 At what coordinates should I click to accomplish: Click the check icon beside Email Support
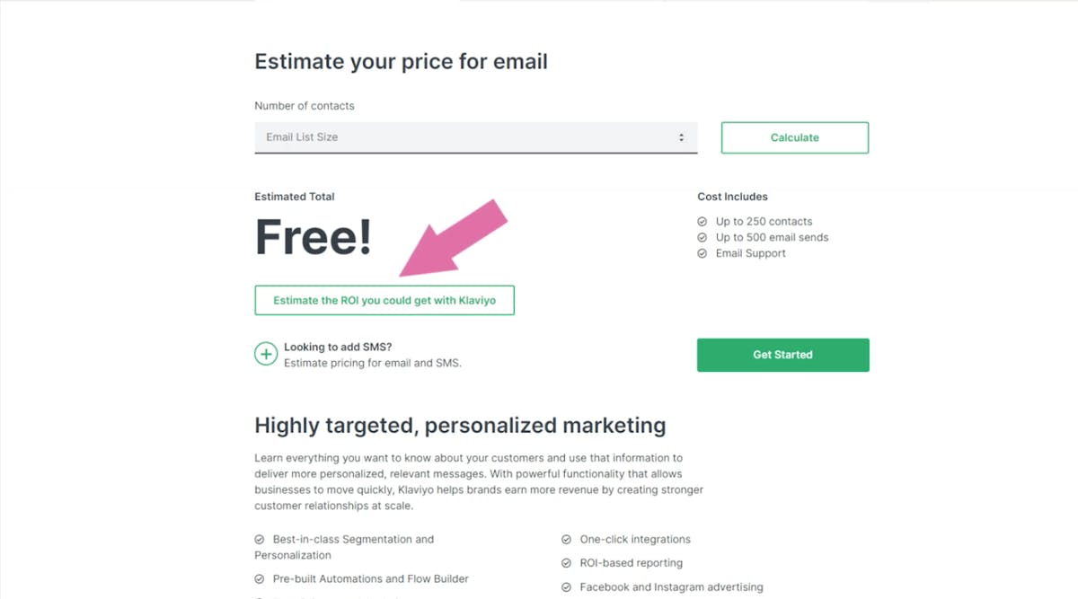coord(702,254)
